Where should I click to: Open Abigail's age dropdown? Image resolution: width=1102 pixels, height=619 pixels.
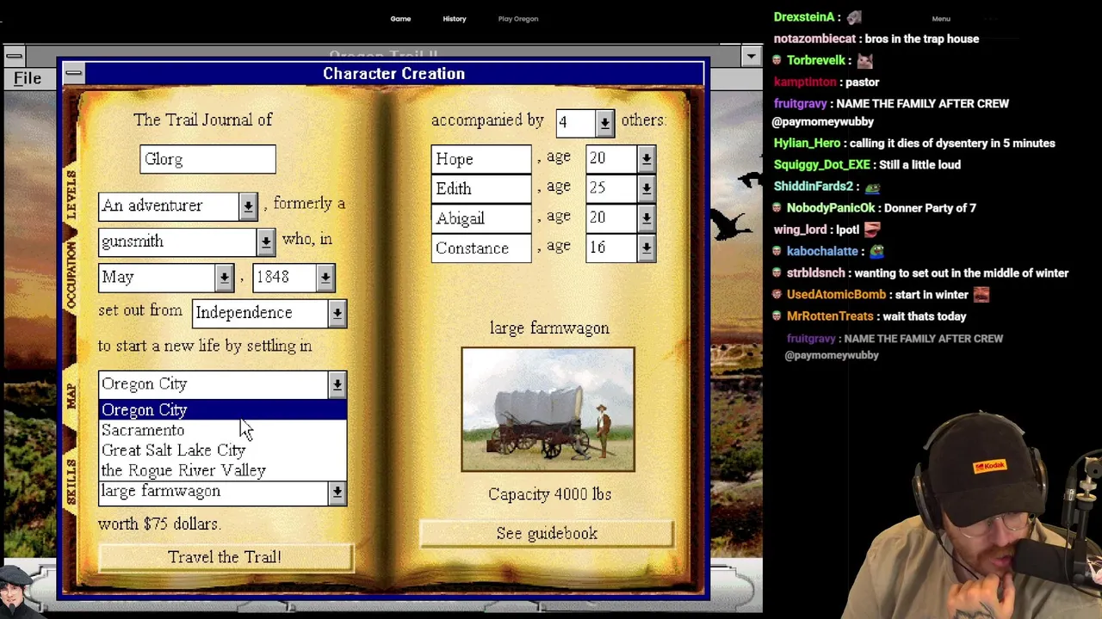tap(646, 218)
